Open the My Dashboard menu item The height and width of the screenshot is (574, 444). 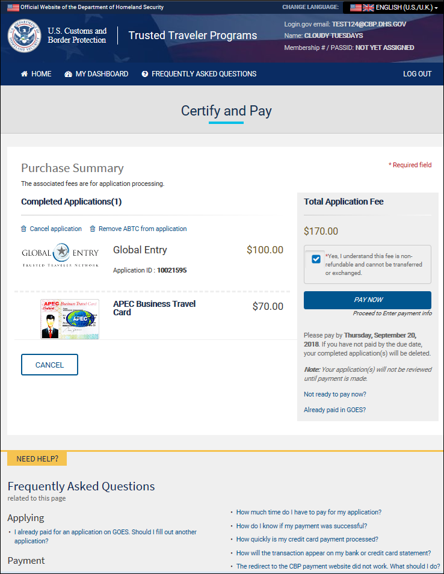pyautogui.click(x=102, y=74)
